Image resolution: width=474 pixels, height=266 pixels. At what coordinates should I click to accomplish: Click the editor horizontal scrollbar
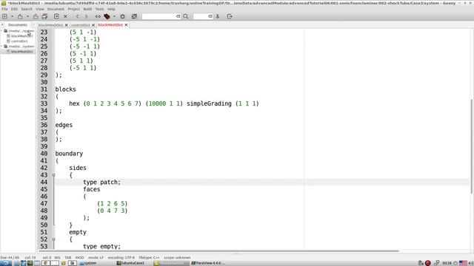tap(218, 251)
